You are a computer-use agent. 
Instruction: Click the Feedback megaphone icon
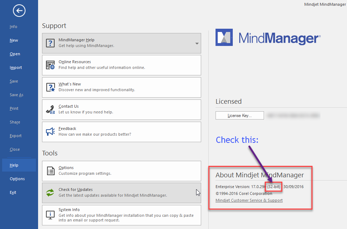coord(50,132)
